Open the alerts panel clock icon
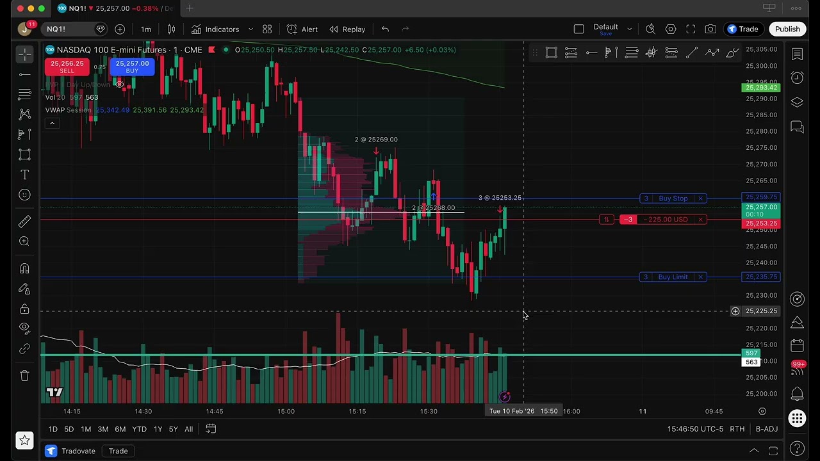This screenshot has height=461, width=820. point(797,78)
